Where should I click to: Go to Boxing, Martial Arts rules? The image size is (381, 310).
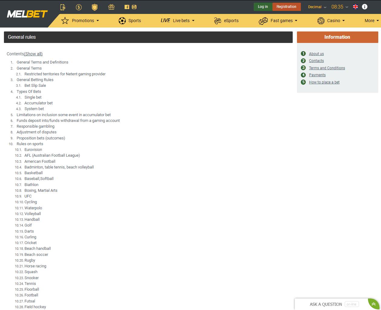(x=41, y=191)
